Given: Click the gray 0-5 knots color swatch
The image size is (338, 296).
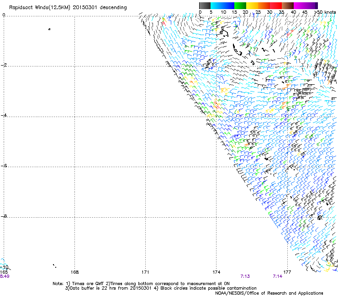Looking at the screenshot, I should pos(205,5).
